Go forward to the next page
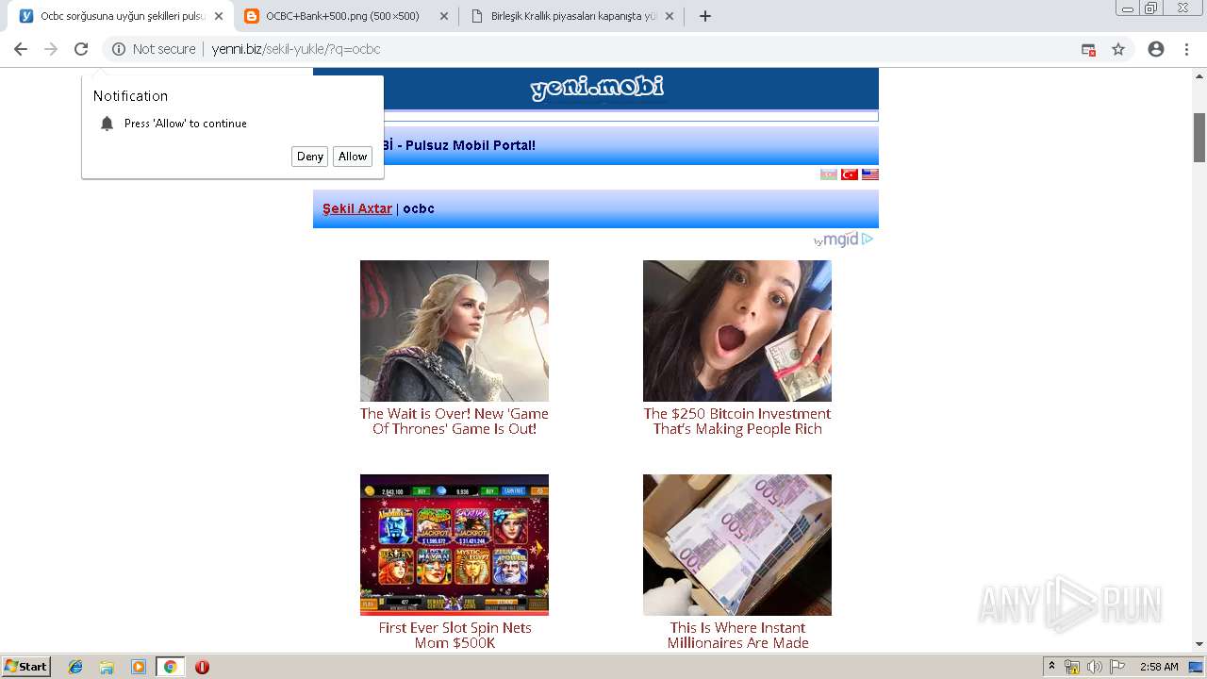The height and width of the screenshot is (679, 1207). (51, 49)
